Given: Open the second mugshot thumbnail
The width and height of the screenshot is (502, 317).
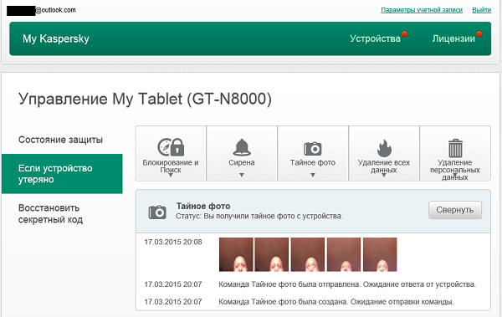Looking at the screenshot, I should (272, 254).
